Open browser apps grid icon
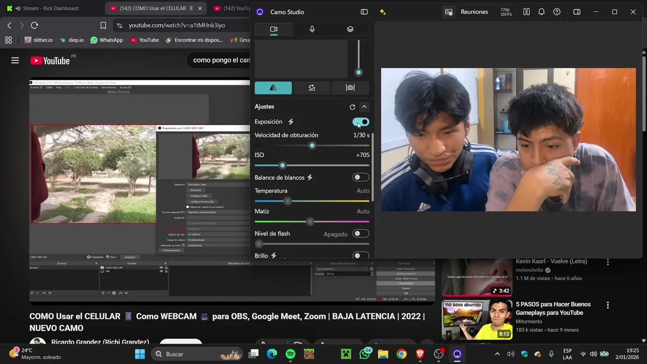The width and height of the screenshot is (647, 364). click(x=8, y=40)
